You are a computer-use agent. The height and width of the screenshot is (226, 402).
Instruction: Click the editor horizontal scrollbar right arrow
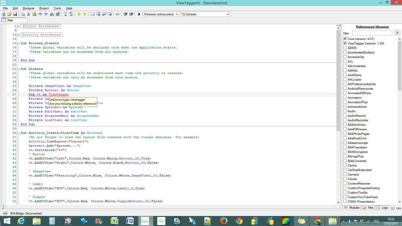click(x=334, y=206)
